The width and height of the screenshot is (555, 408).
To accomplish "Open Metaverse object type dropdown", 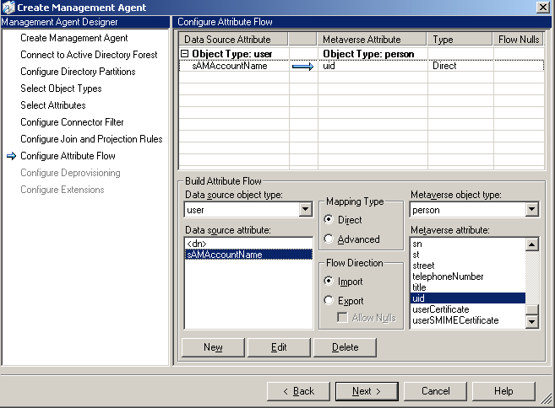I will coord(531,210).
